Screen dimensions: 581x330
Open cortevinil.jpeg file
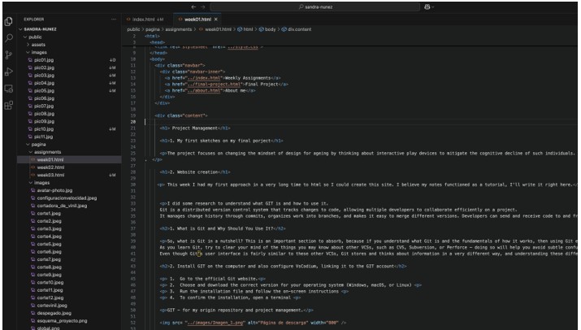pos(52,306)
